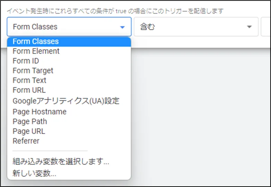This screenshot has width=271, height=187.
Task: Select Form ID in the dropdown list
Action: tap(26, 61)
